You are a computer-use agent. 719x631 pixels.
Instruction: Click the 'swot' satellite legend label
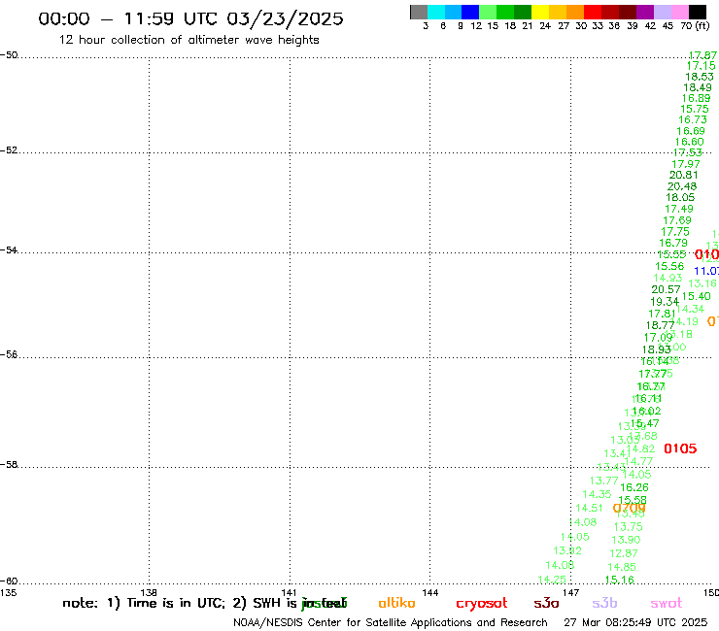[667, 603]
